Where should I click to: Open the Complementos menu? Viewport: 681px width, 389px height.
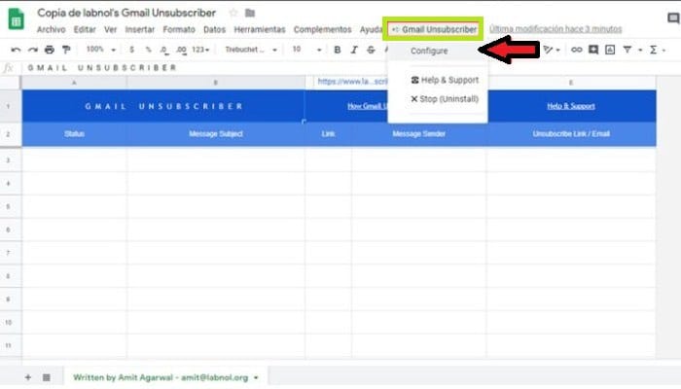(x=323, y=29)
